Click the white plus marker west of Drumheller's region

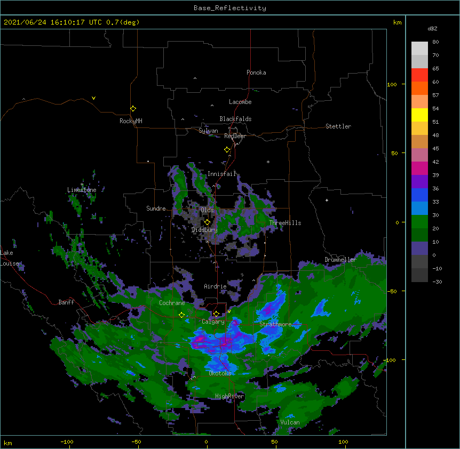pyautogui.click(x=327, y=200)
